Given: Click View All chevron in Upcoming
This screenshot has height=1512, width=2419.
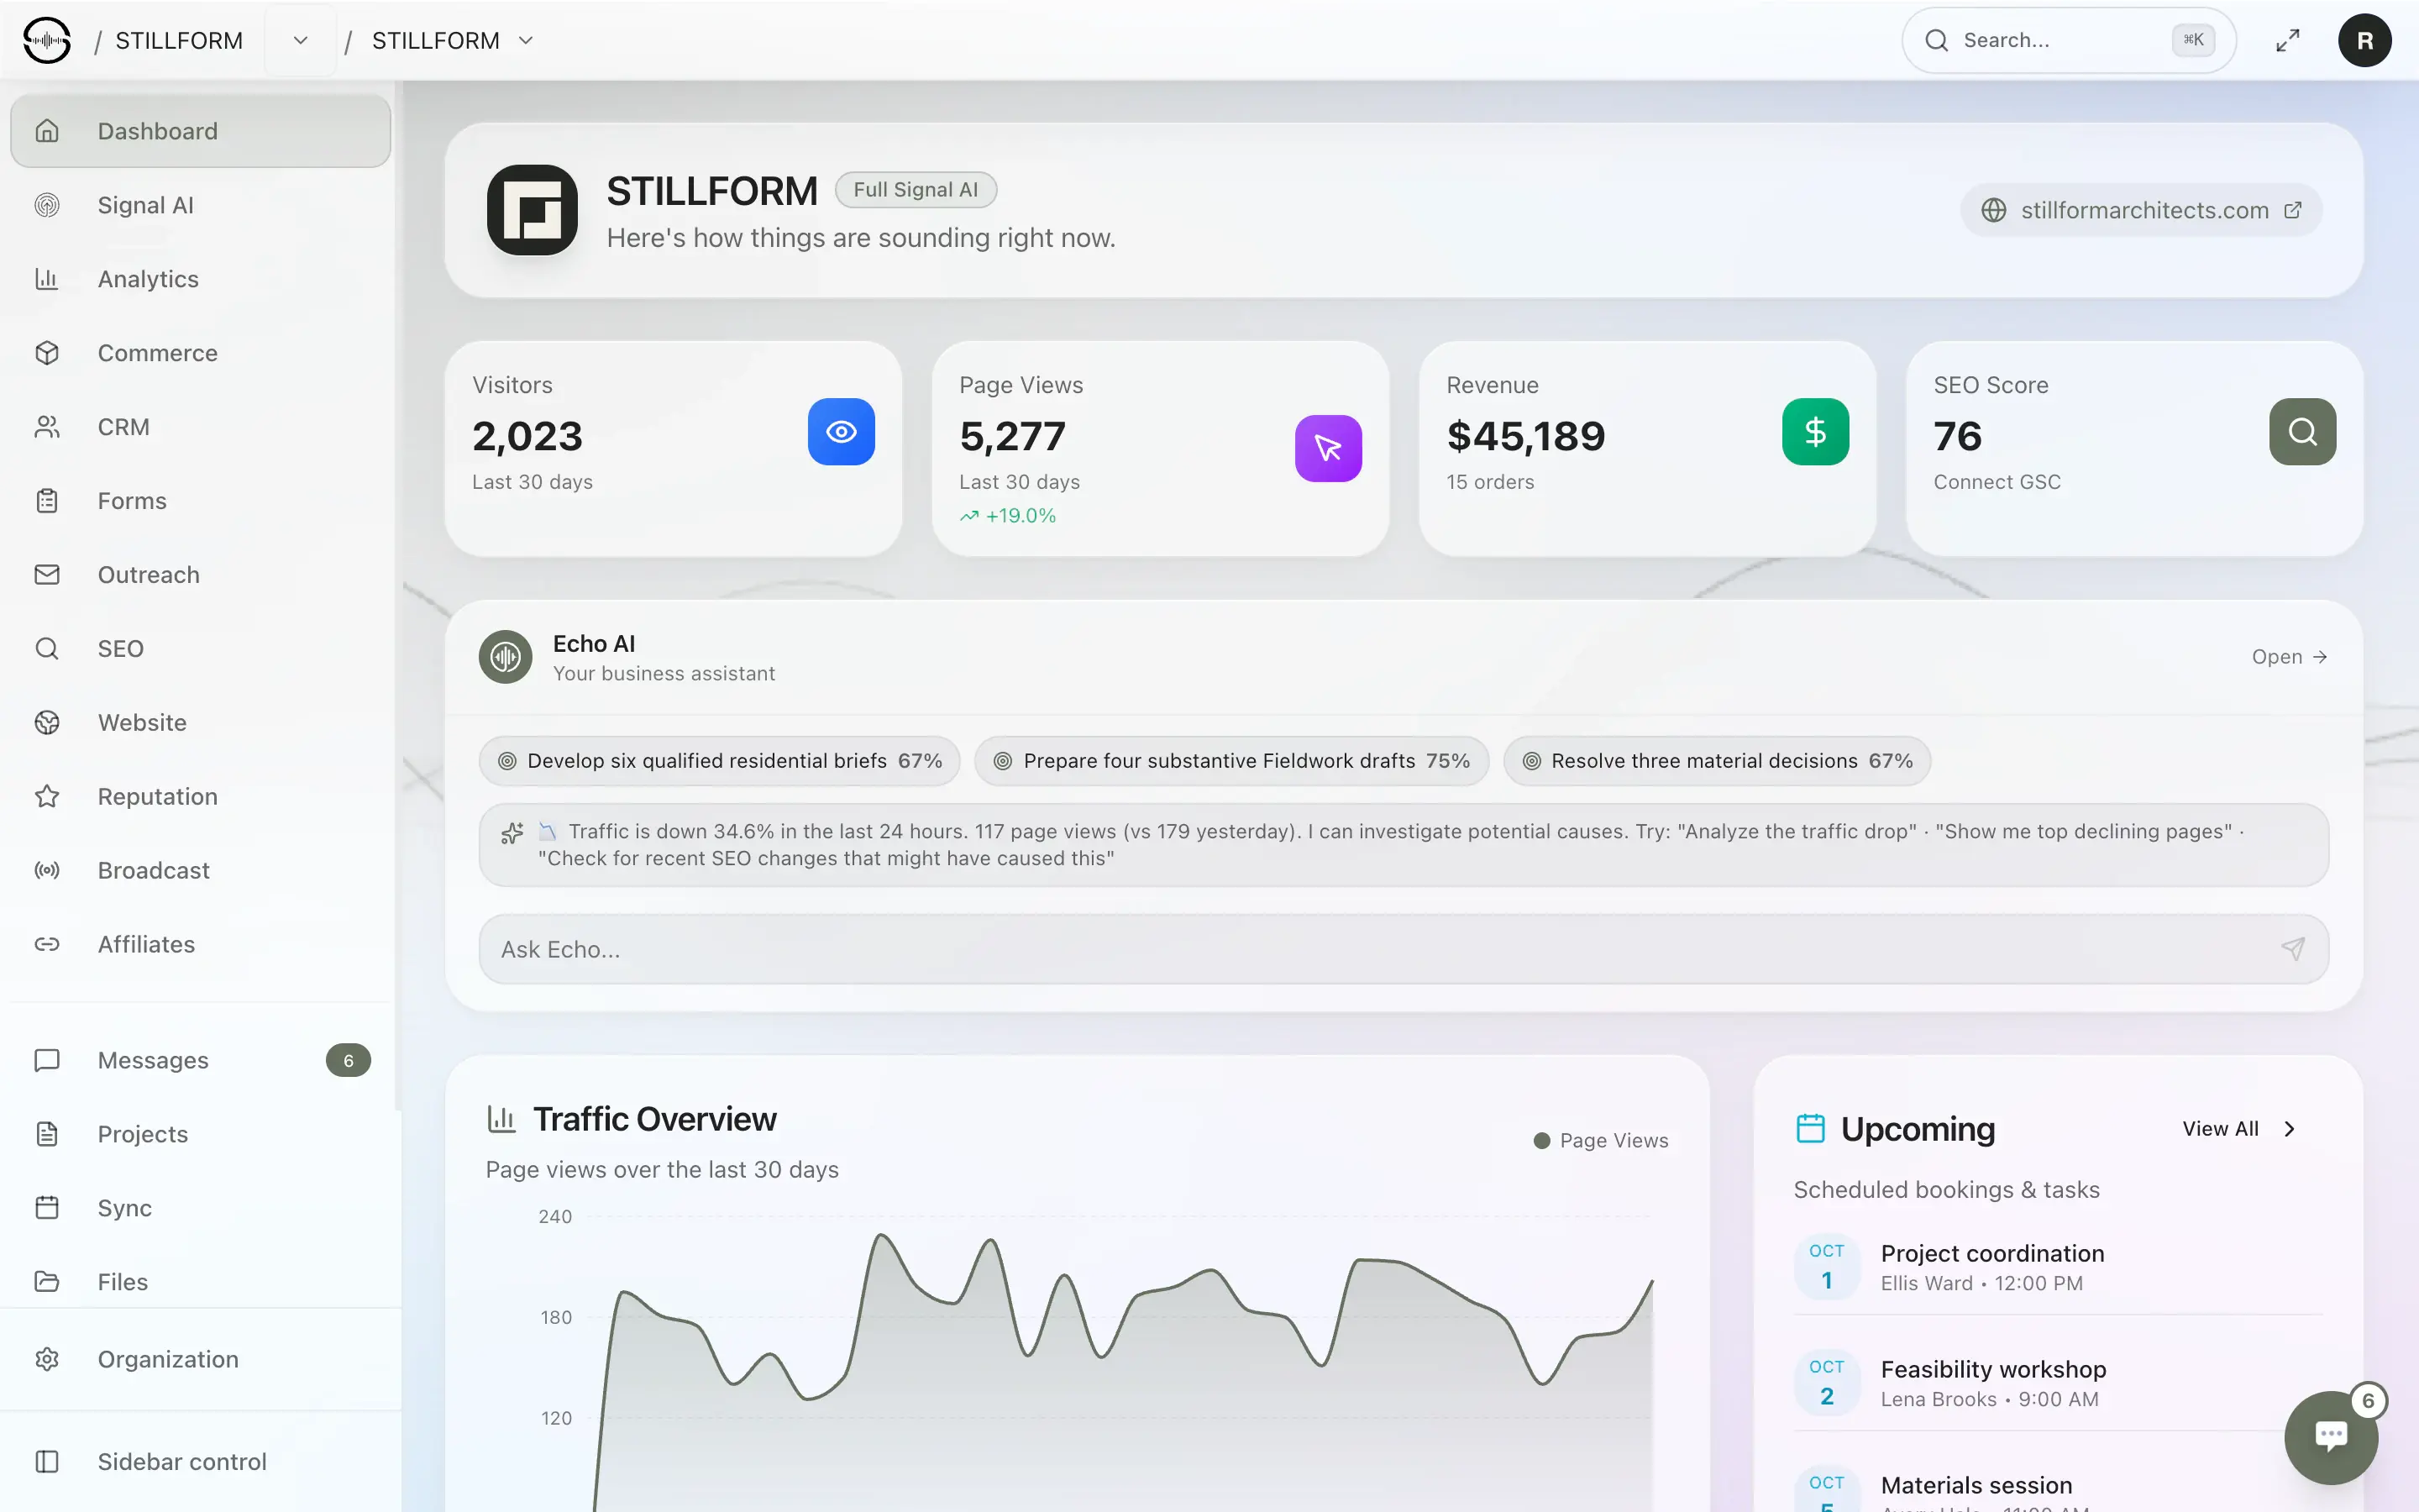Looking at the screenshot, I should click(2290, 1129).
